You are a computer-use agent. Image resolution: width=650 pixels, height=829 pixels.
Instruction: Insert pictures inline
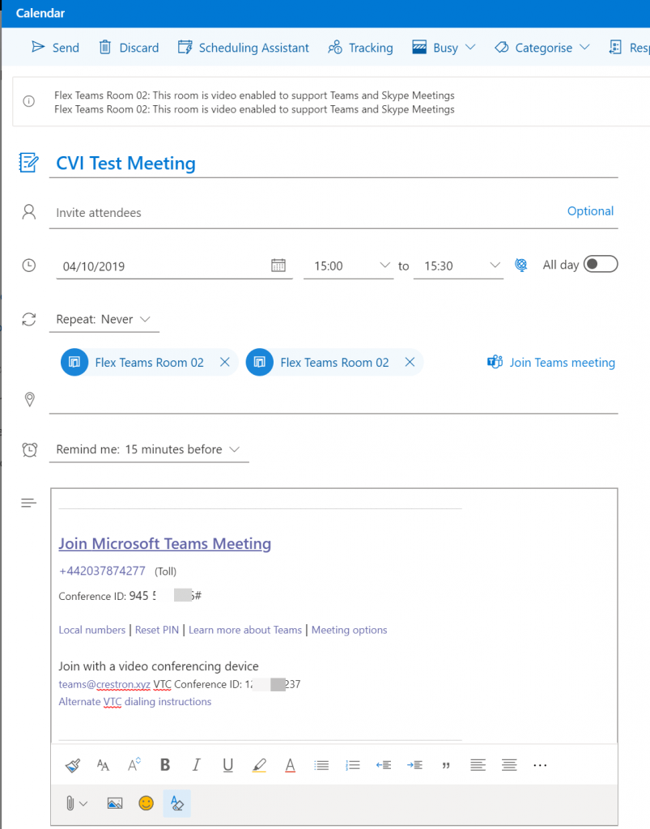click(x=115, y=803)
